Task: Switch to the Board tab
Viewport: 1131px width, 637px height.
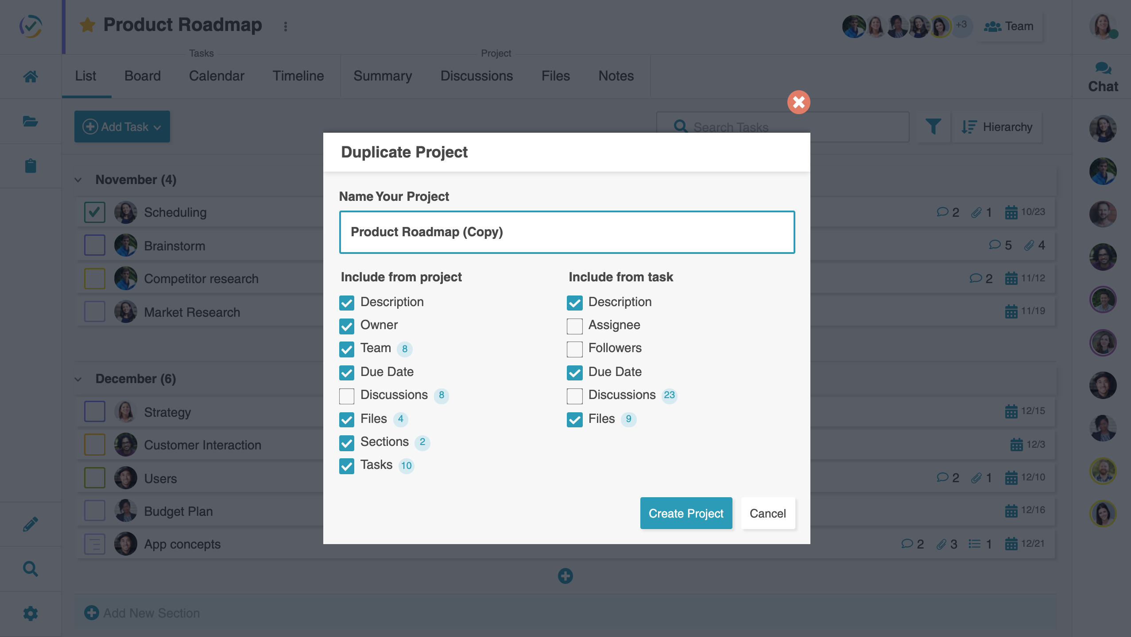Action: point(142,76)
